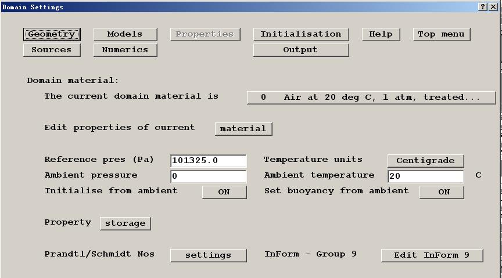Click the Ambient pressure input field

coord(208,176)
